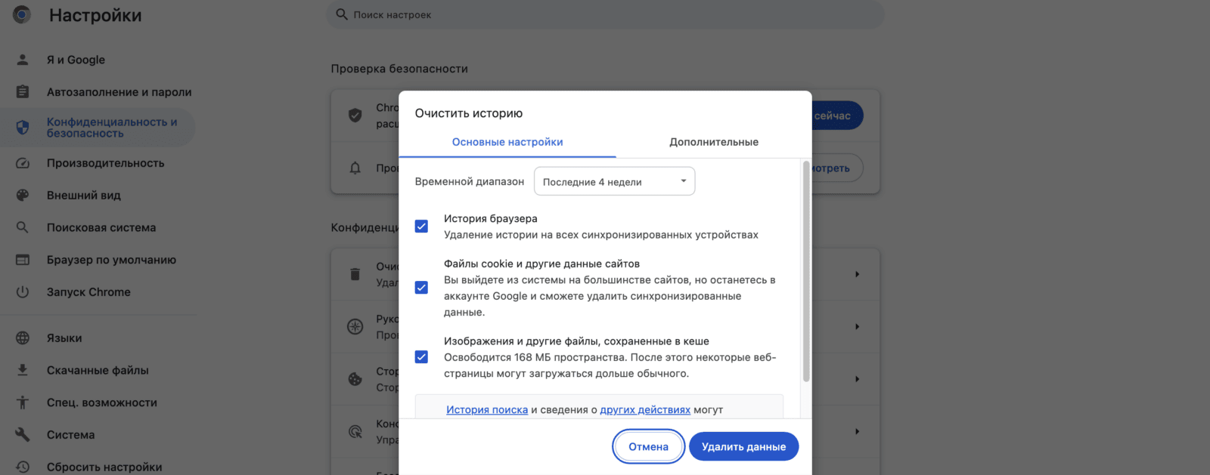
Task: Click the globe icon beside Языки
Action: click(x=23, y=338)
